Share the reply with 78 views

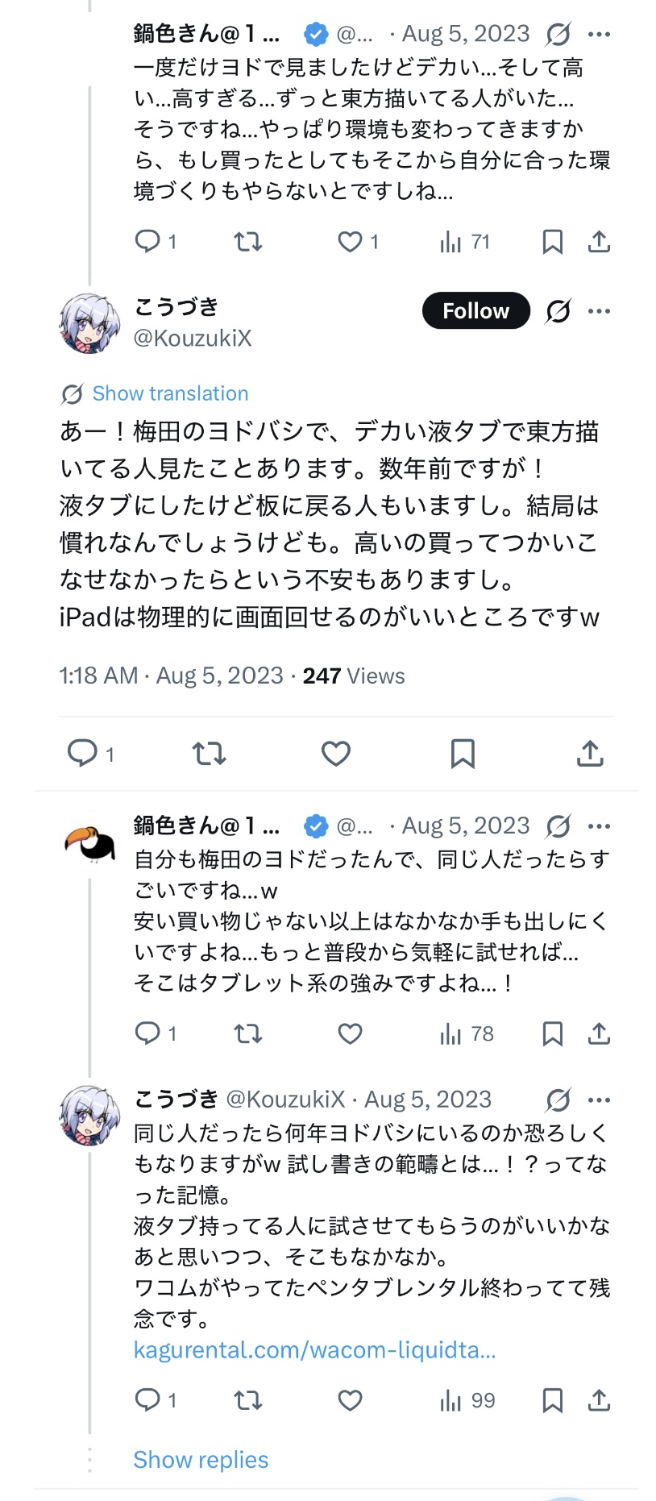coord(599,1033)
